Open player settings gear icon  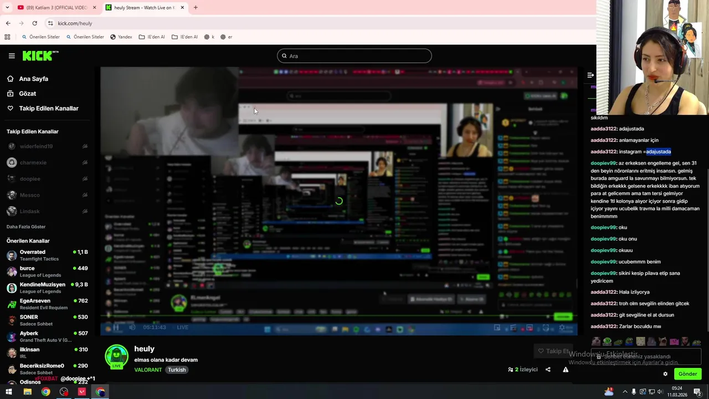(562, 328)
